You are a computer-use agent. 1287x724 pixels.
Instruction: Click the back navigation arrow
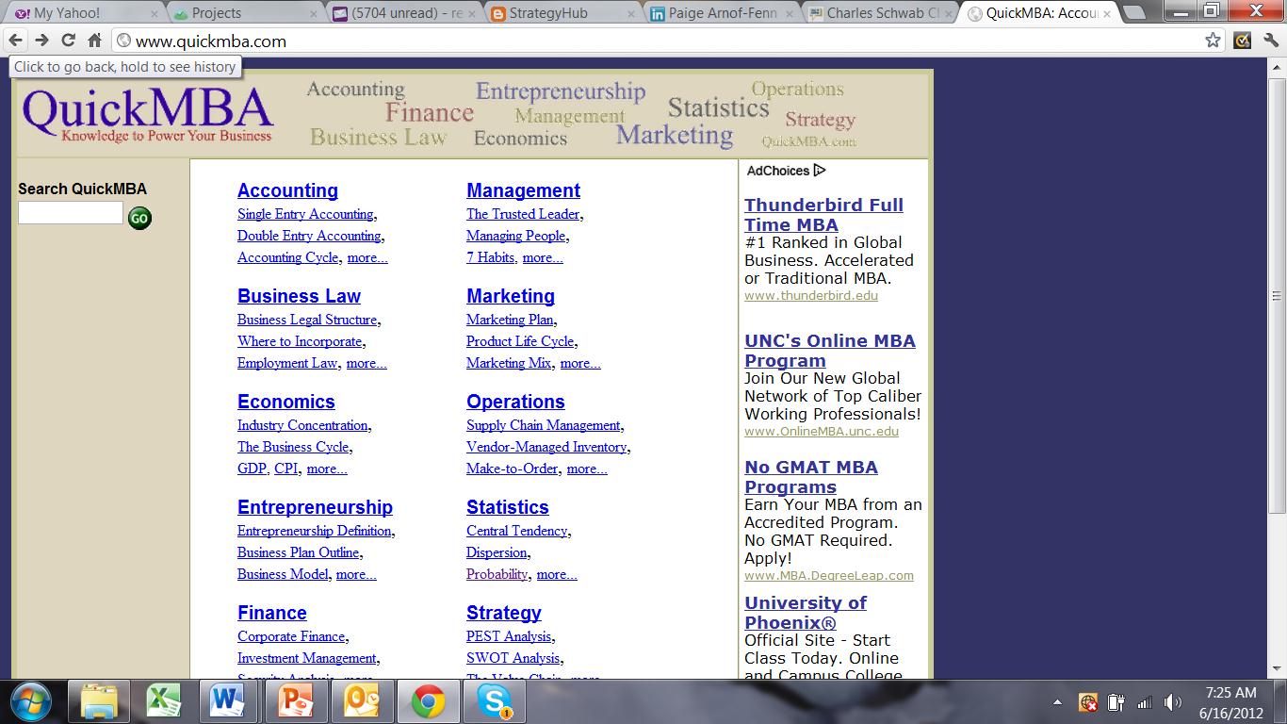(16, 41)
